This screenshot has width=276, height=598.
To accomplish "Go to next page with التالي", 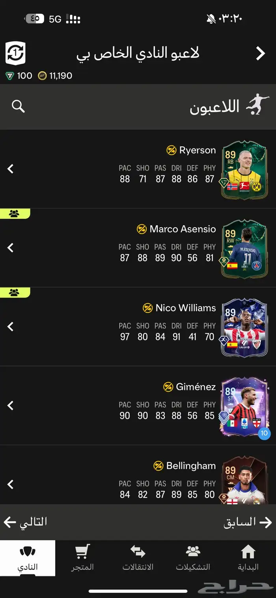I will click(x=25, y=522).
